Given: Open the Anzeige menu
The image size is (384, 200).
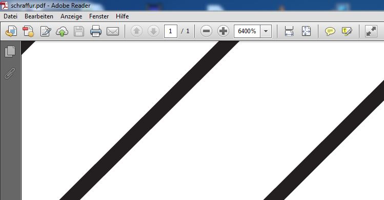Looking at the screenshot, I should coord(71,16).
